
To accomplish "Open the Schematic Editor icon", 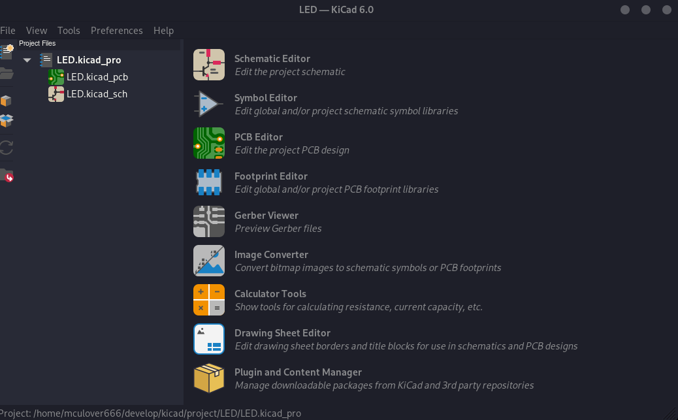I will (209, 65).
